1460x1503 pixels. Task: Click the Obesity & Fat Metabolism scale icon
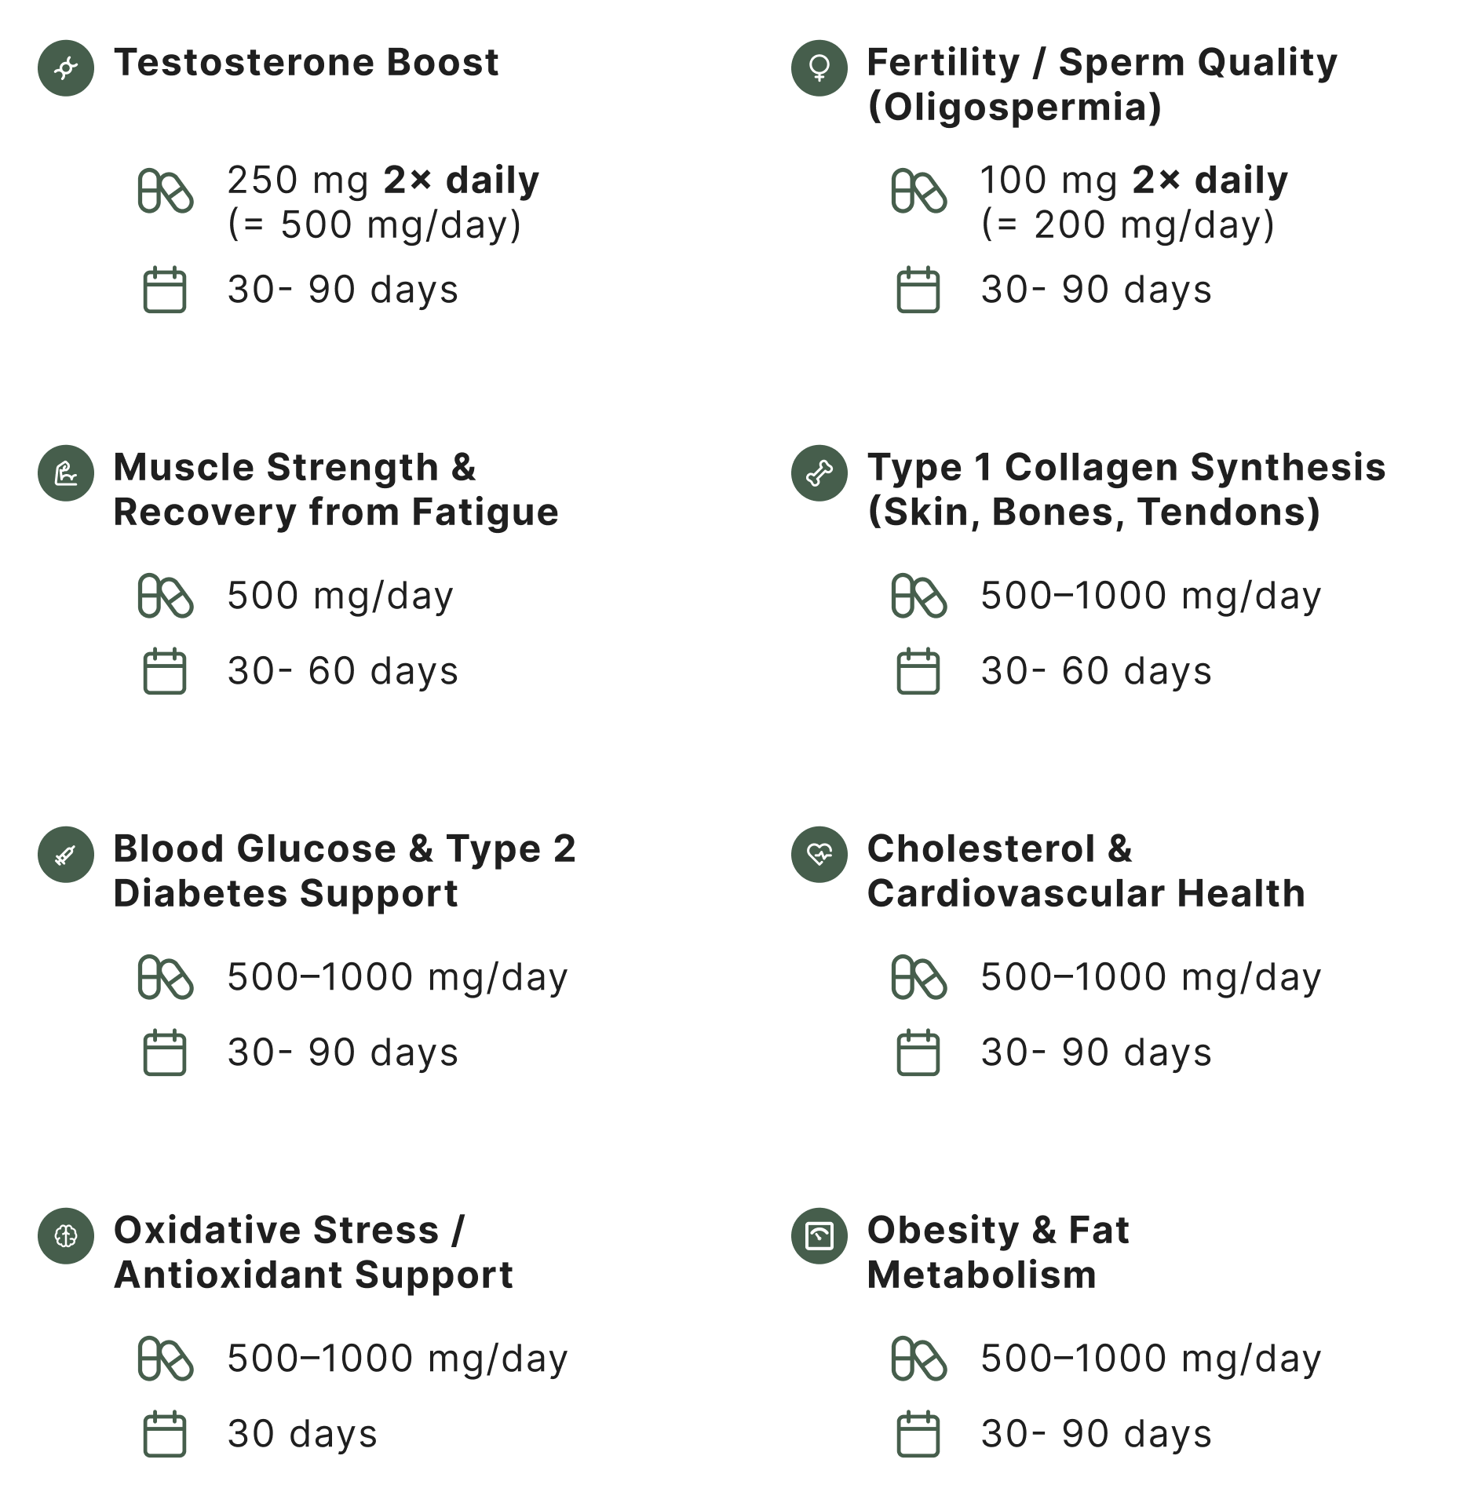click(819, 1236)
